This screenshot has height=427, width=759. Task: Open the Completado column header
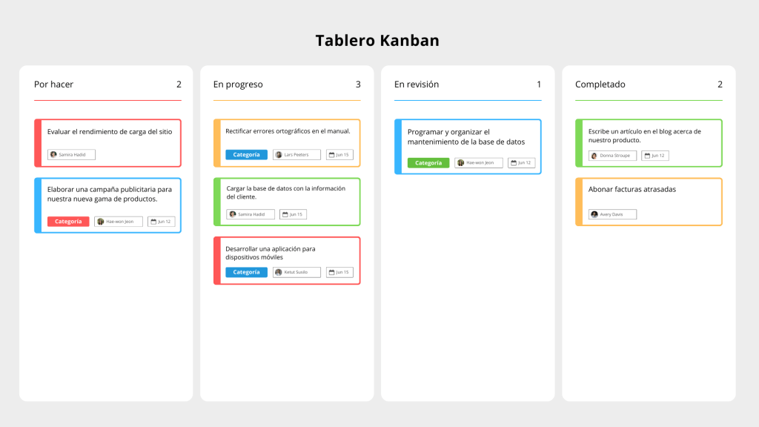pos(600,85)
